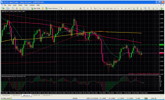Select the text box tool next to 'A'
Image resolution: width=165 pixels, height=100 pixels.
(91, 8)
